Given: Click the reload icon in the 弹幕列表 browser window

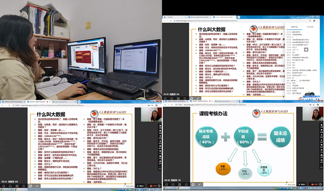Looking at the screenshot, I should 171,21.
